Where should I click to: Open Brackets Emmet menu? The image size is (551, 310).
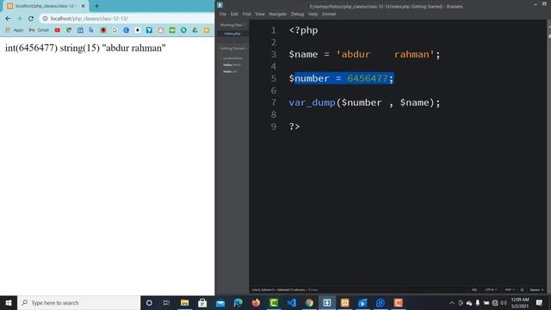click(329, 14)
